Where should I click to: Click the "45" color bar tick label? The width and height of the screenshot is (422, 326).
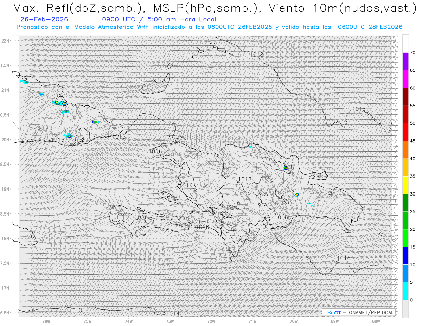click(413, 141)
